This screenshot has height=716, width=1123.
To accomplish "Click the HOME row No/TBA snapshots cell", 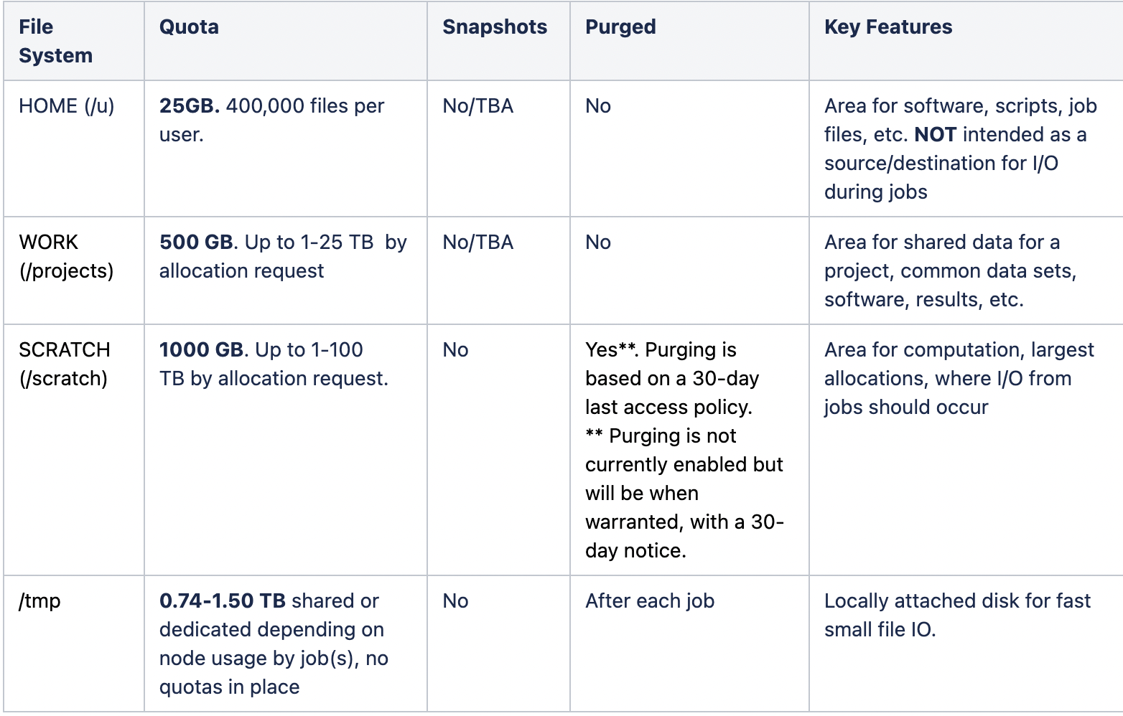I will (x=478, y=105).
